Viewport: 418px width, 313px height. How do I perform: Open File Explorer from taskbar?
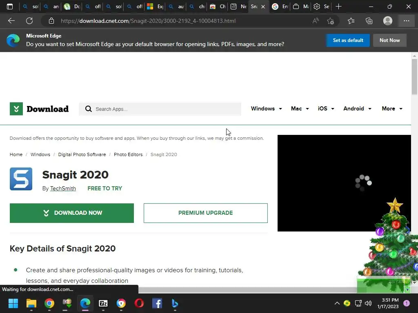[x=31, y=303]
